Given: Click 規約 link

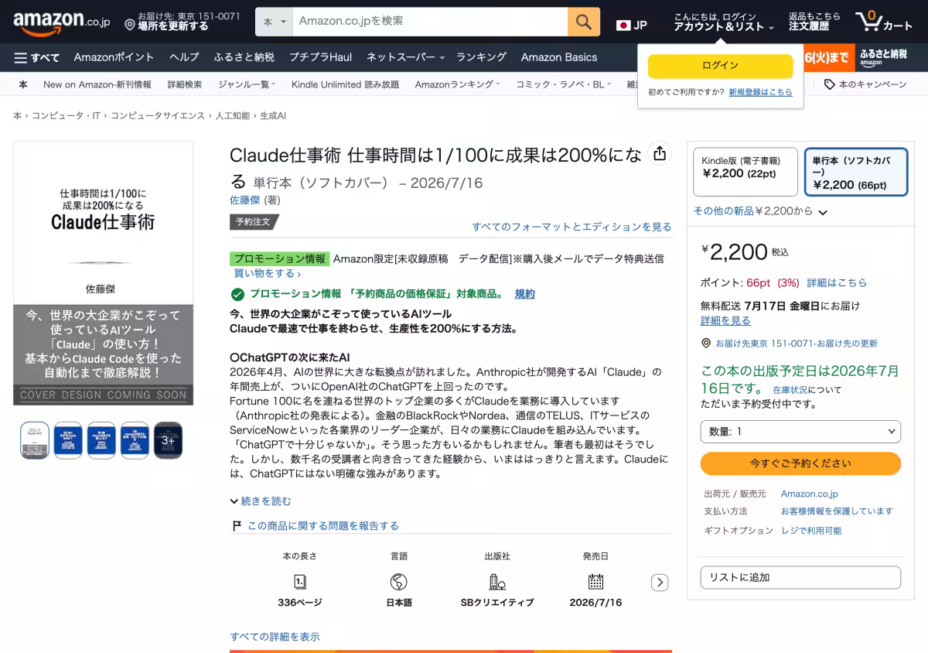Looking at the screenshot, I should [524, 294].
